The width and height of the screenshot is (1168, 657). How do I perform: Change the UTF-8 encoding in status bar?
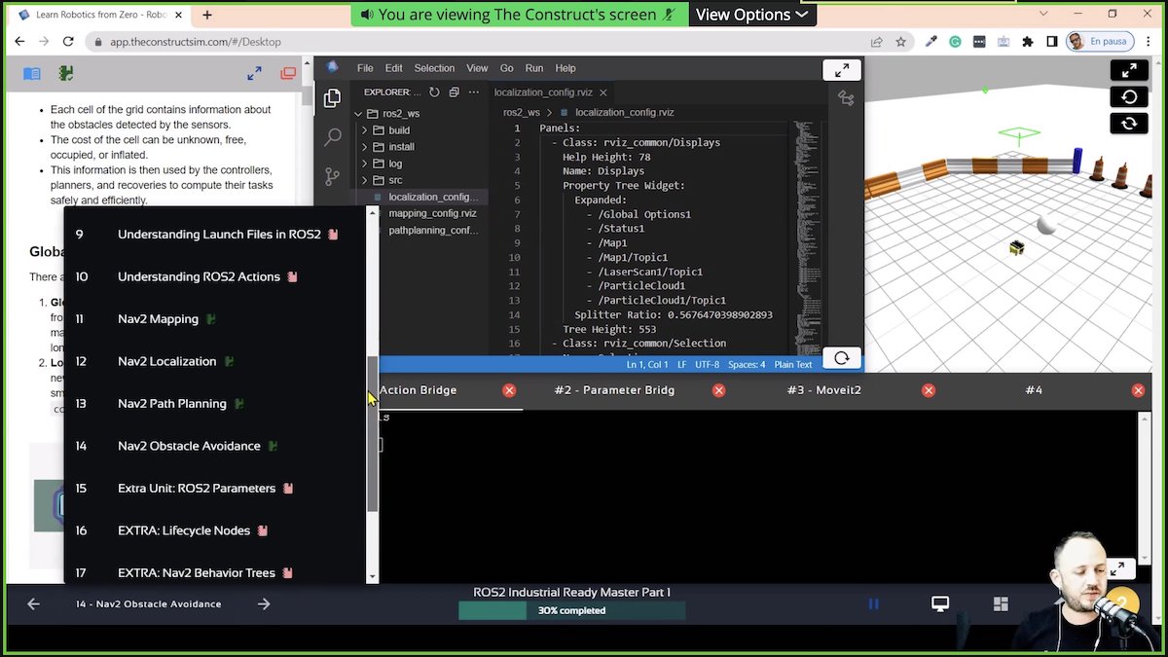[708, 364]
